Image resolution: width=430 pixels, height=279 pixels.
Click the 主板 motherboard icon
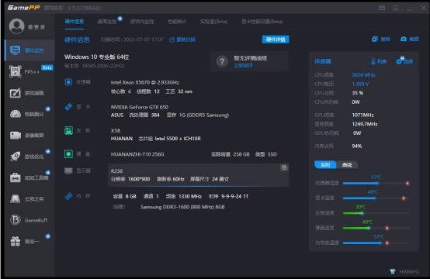[x=68, y=130]
